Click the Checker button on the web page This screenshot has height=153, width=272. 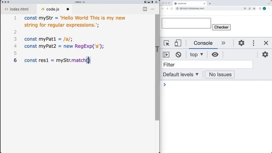pyautogui.click(x=221, y=27)
